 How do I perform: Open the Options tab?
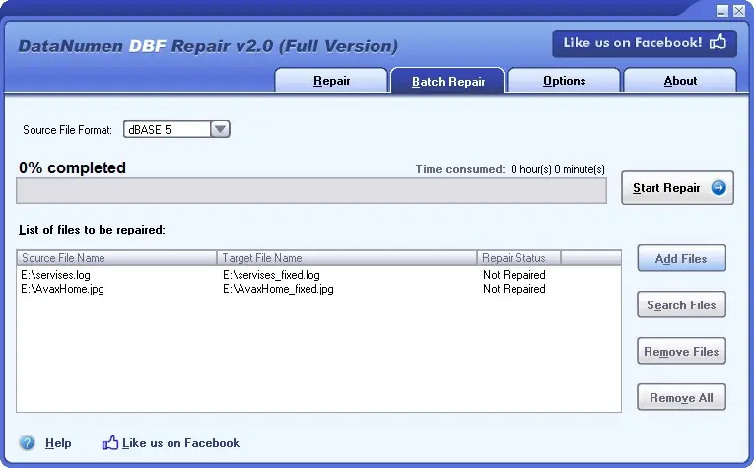[564, 80]
